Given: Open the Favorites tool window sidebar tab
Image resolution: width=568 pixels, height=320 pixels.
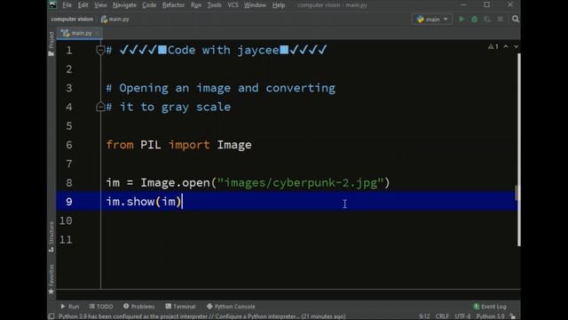Looking at the screenshot, I should 51,278.
